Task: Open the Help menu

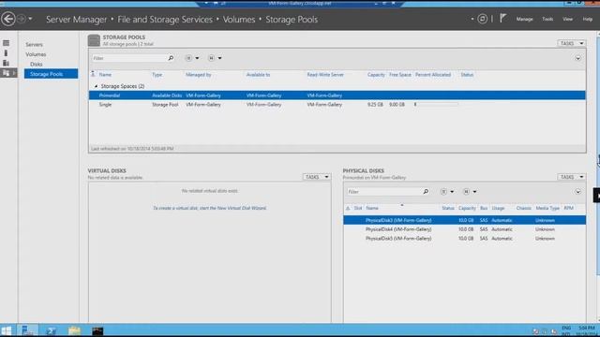Action: [x=588, y=19]
